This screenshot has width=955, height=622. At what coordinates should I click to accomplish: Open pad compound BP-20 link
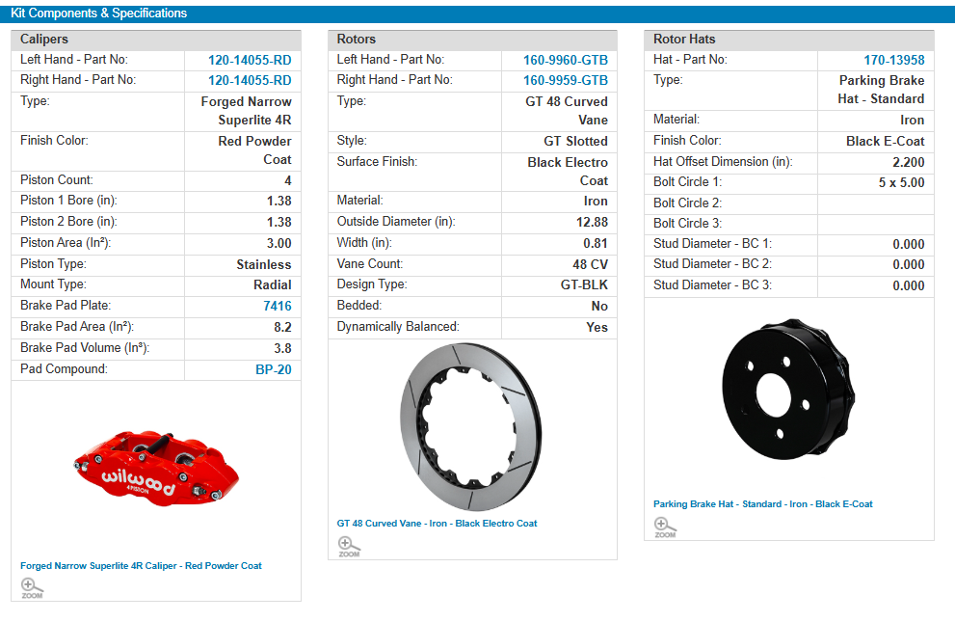click(273, 369)
